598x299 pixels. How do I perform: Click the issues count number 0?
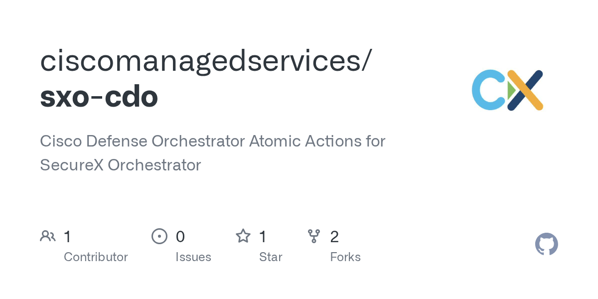pos(180,236)
